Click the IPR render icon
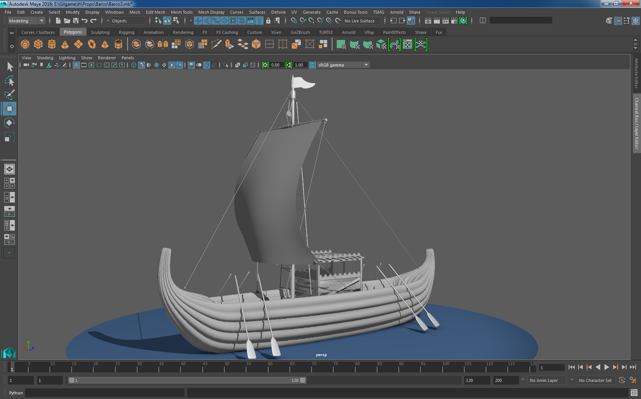Screen dimensions: 641x399 [x=445, y=21]
